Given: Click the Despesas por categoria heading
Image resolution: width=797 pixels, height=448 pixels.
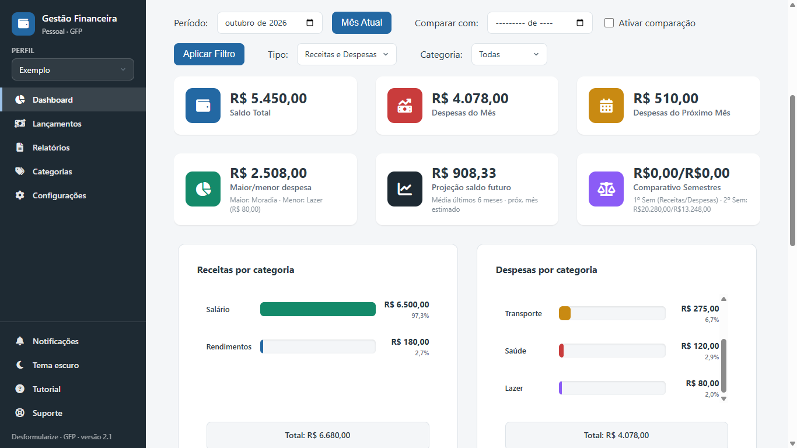Looking at the screenshot, I should coord(547,270).
